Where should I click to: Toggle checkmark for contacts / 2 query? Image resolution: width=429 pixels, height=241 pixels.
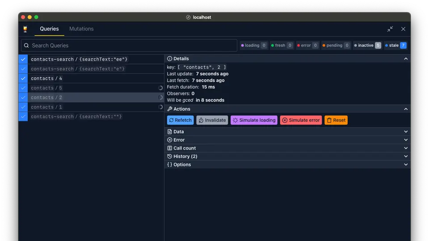[23, 97]
